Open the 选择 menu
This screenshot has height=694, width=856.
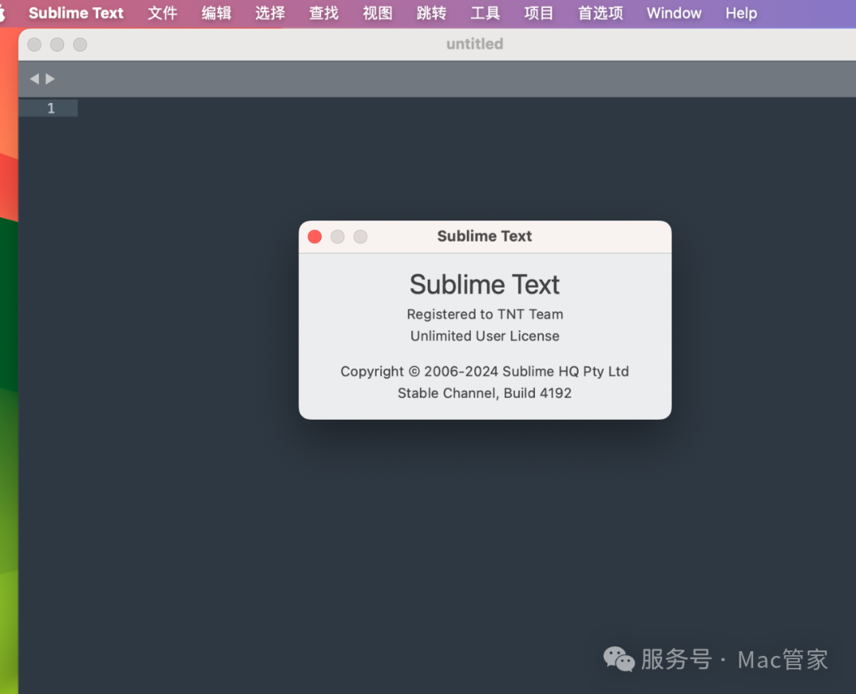[270, 13]
